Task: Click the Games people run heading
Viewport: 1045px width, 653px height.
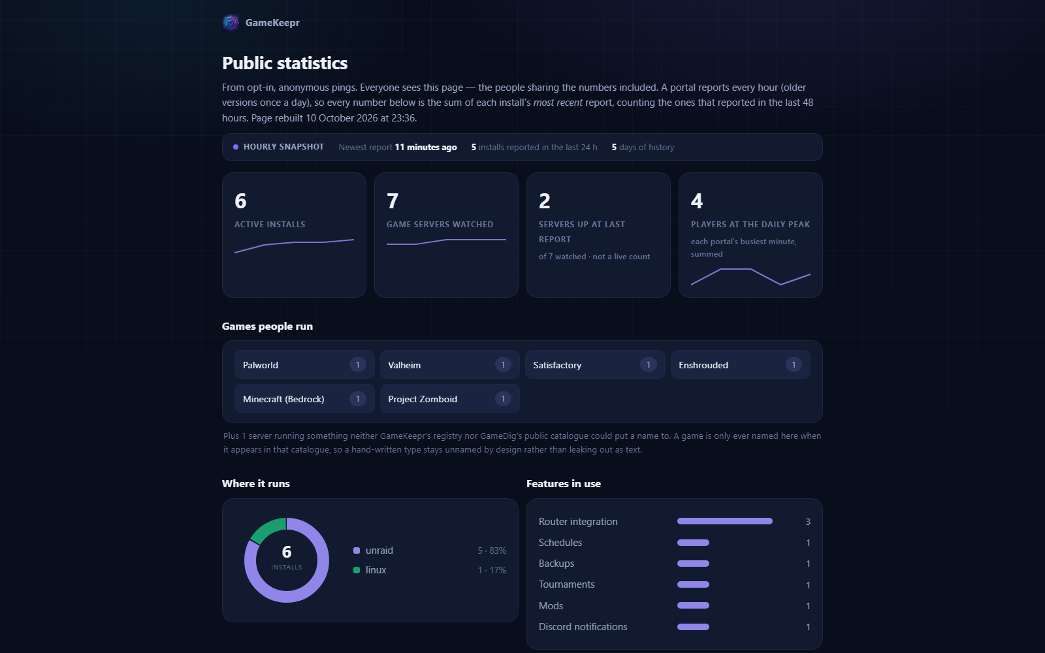Action: pyautogui.click(x=267, y=326)
